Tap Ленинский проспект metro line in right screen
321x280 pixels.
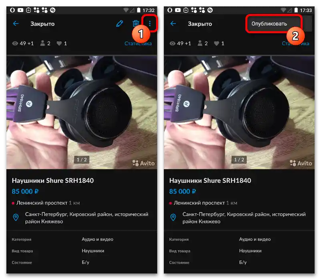click(x=203, y=203)
